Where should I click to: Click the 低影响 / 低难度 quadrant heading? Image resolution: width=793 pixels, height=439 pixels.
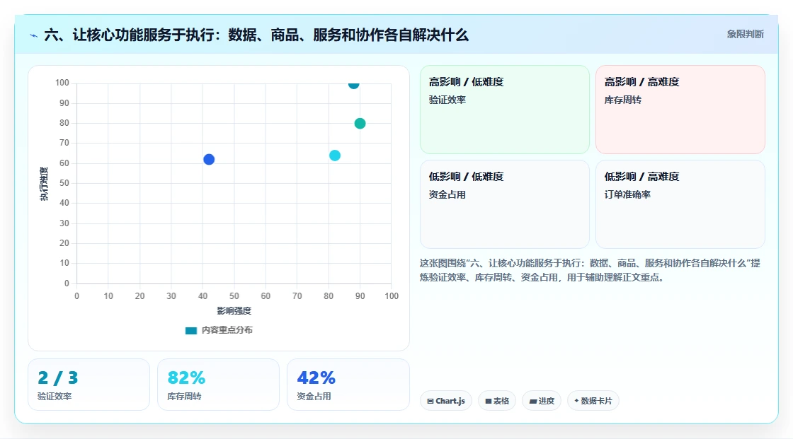point(466,177)
